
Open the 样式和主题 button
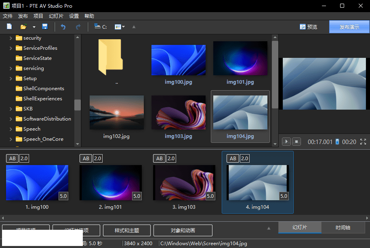127,230
